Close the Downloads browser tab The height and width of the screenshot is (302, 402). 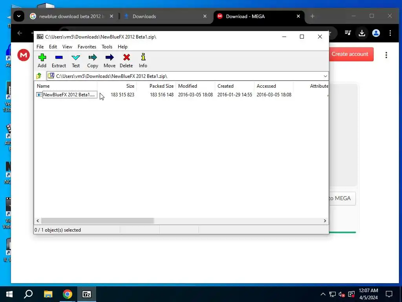coord(205,16)
